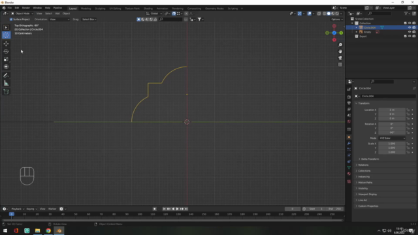Viewport: 418px width, 235px height.
Task: Open the rotation Mode XYZ Euler dropdown
Action: pos(392,138)
